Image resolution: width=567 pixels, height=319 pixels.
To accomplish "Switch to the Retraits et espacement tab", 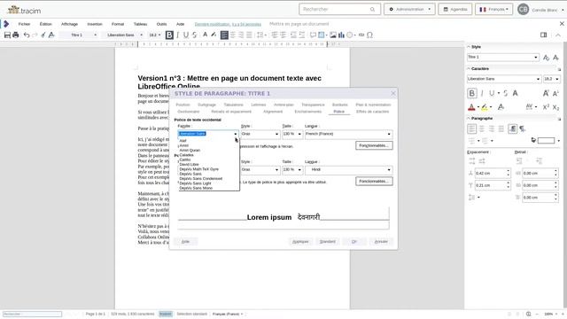I will click(231, 112).
